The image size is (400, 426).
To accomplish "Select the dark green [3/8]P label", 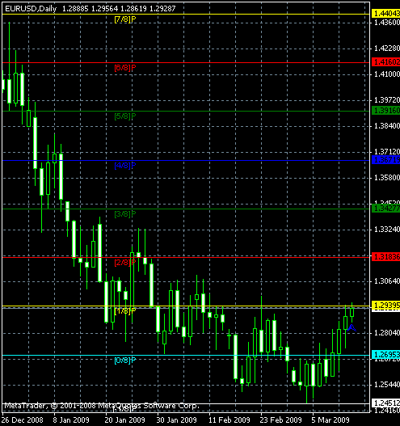I will (125, 214).
